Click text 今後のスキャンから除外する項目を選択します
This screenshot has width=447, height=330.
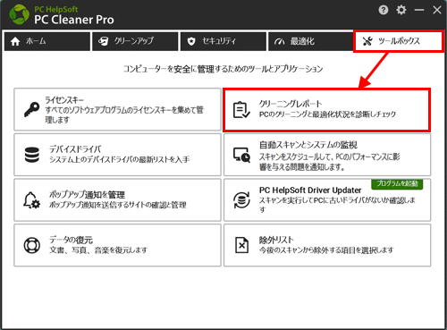coord(326,250)
